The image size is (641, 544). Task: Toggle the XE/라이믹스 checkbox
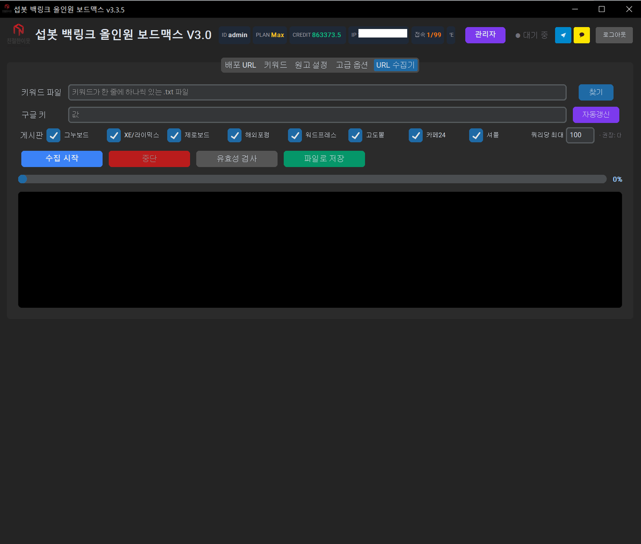point(114,135)
